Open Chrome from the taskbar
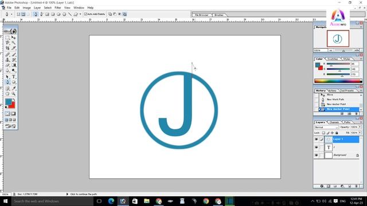This screenshot has width=367, height=206. pos(206,201)
